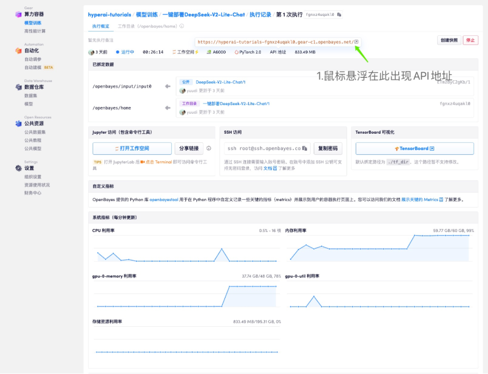Click the 833.49 MB storage value
The height and width of the screenshot is (374, 488).
[x=305, y=52]
